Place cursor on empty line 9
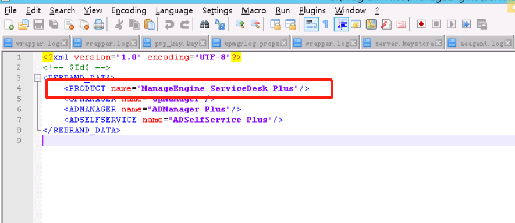The width and height of the screenshot is (515, 223). click(x=279, y=141)
